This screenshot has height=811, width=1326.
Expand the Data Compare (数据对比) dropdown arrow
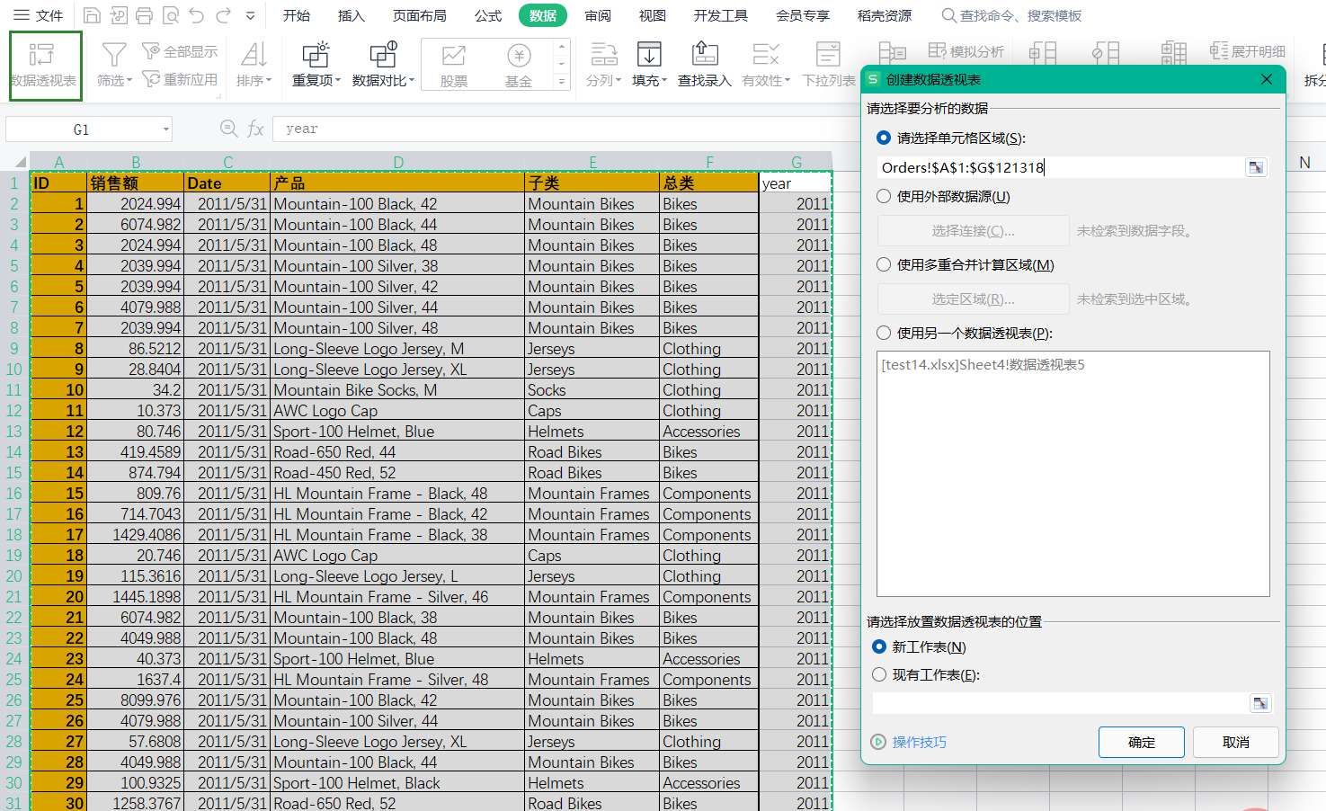pyautogui.click(x=412, y=81)
